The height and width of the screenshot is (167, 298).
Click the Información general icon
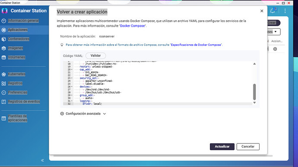(x=4, y=21)
